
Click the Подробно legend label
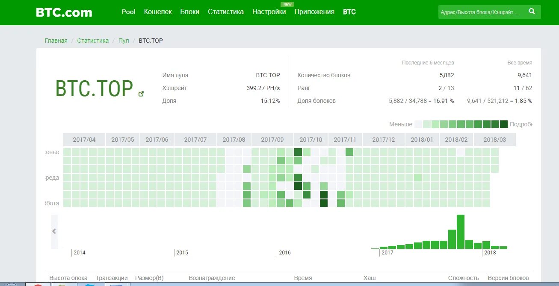[521, 124]
